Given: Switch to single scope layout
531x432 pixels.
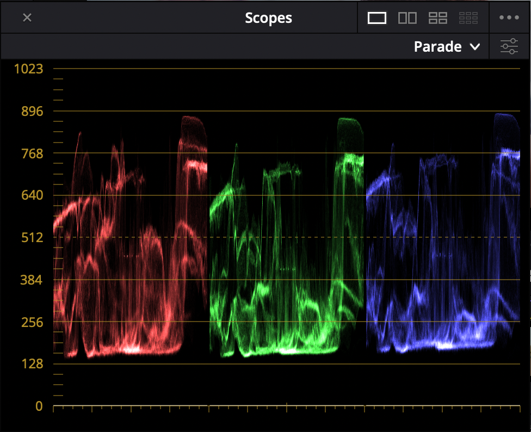Looking at the screenshot, I should (377, 18).
